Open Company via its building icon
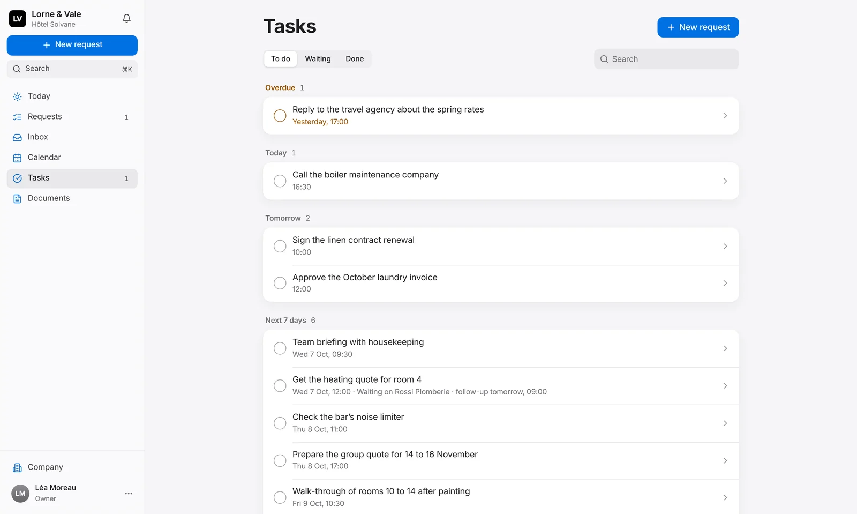Viewport: 857px width, 514px height. click(x=17, y=467)
